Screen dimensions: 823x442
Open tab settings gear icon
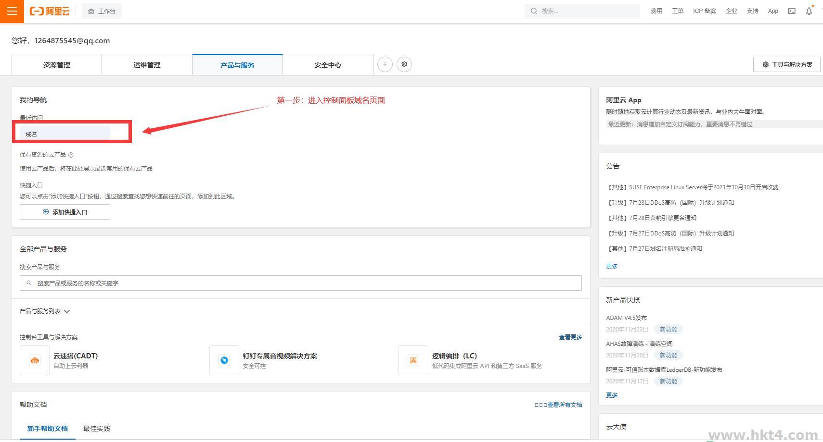pos(404,64)
